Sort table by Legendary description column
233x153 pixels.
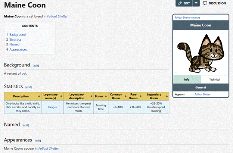78,96
